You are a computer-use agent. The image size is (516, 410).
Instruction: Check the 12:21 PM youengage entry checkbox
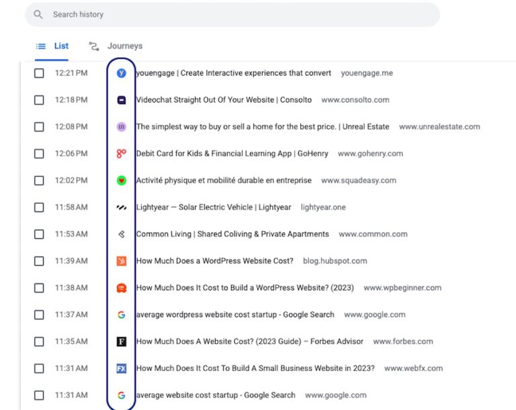[x=39, y=73]
